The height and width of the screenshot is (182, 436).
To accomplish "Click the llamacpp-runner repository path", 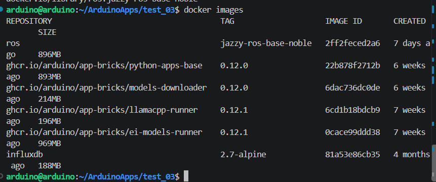I will 102,110.
